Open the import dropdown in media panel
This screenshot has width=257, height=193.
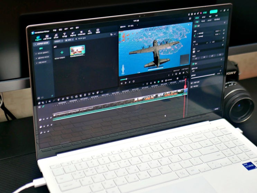pos(59,41)
